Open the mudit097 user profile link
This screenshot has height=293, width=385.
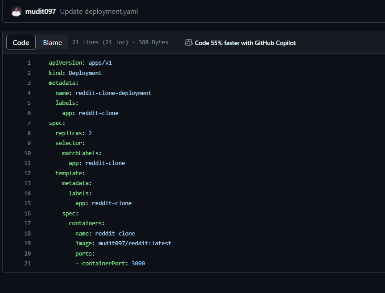41,12
